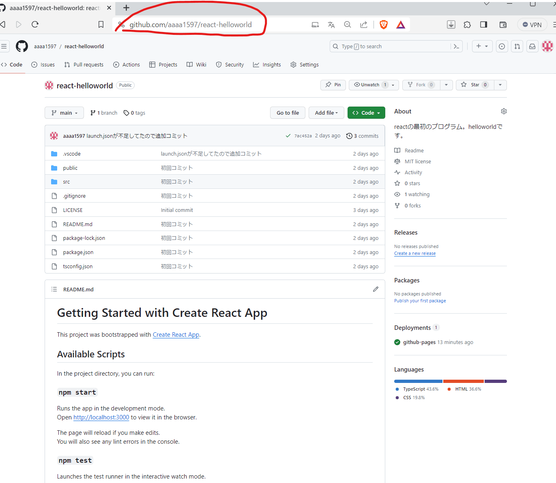This screenshot has height=483, width=556.
Task: Click the Brave Rewards triangle icon
Action: pos(401,25)
